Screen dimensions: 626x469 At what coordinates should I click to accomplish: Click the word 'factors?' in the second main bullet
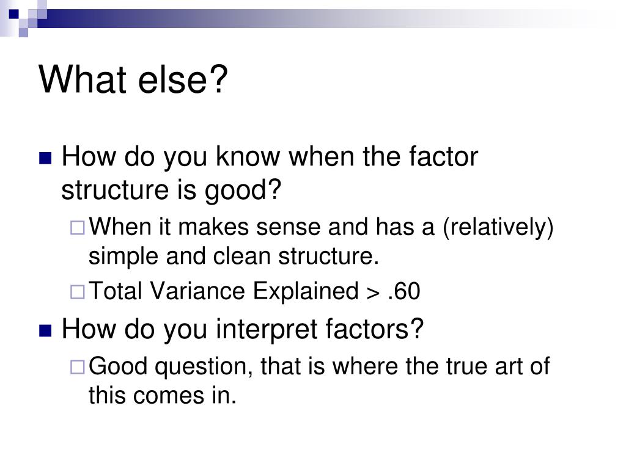coord(374,329)
